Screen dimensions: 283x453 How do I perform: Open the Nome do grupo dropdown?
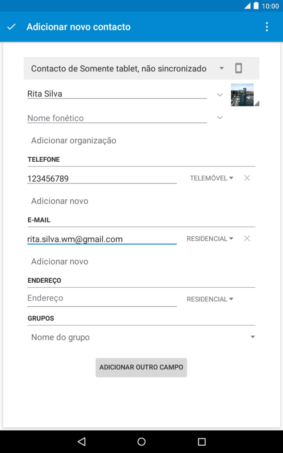click(141, 337)
